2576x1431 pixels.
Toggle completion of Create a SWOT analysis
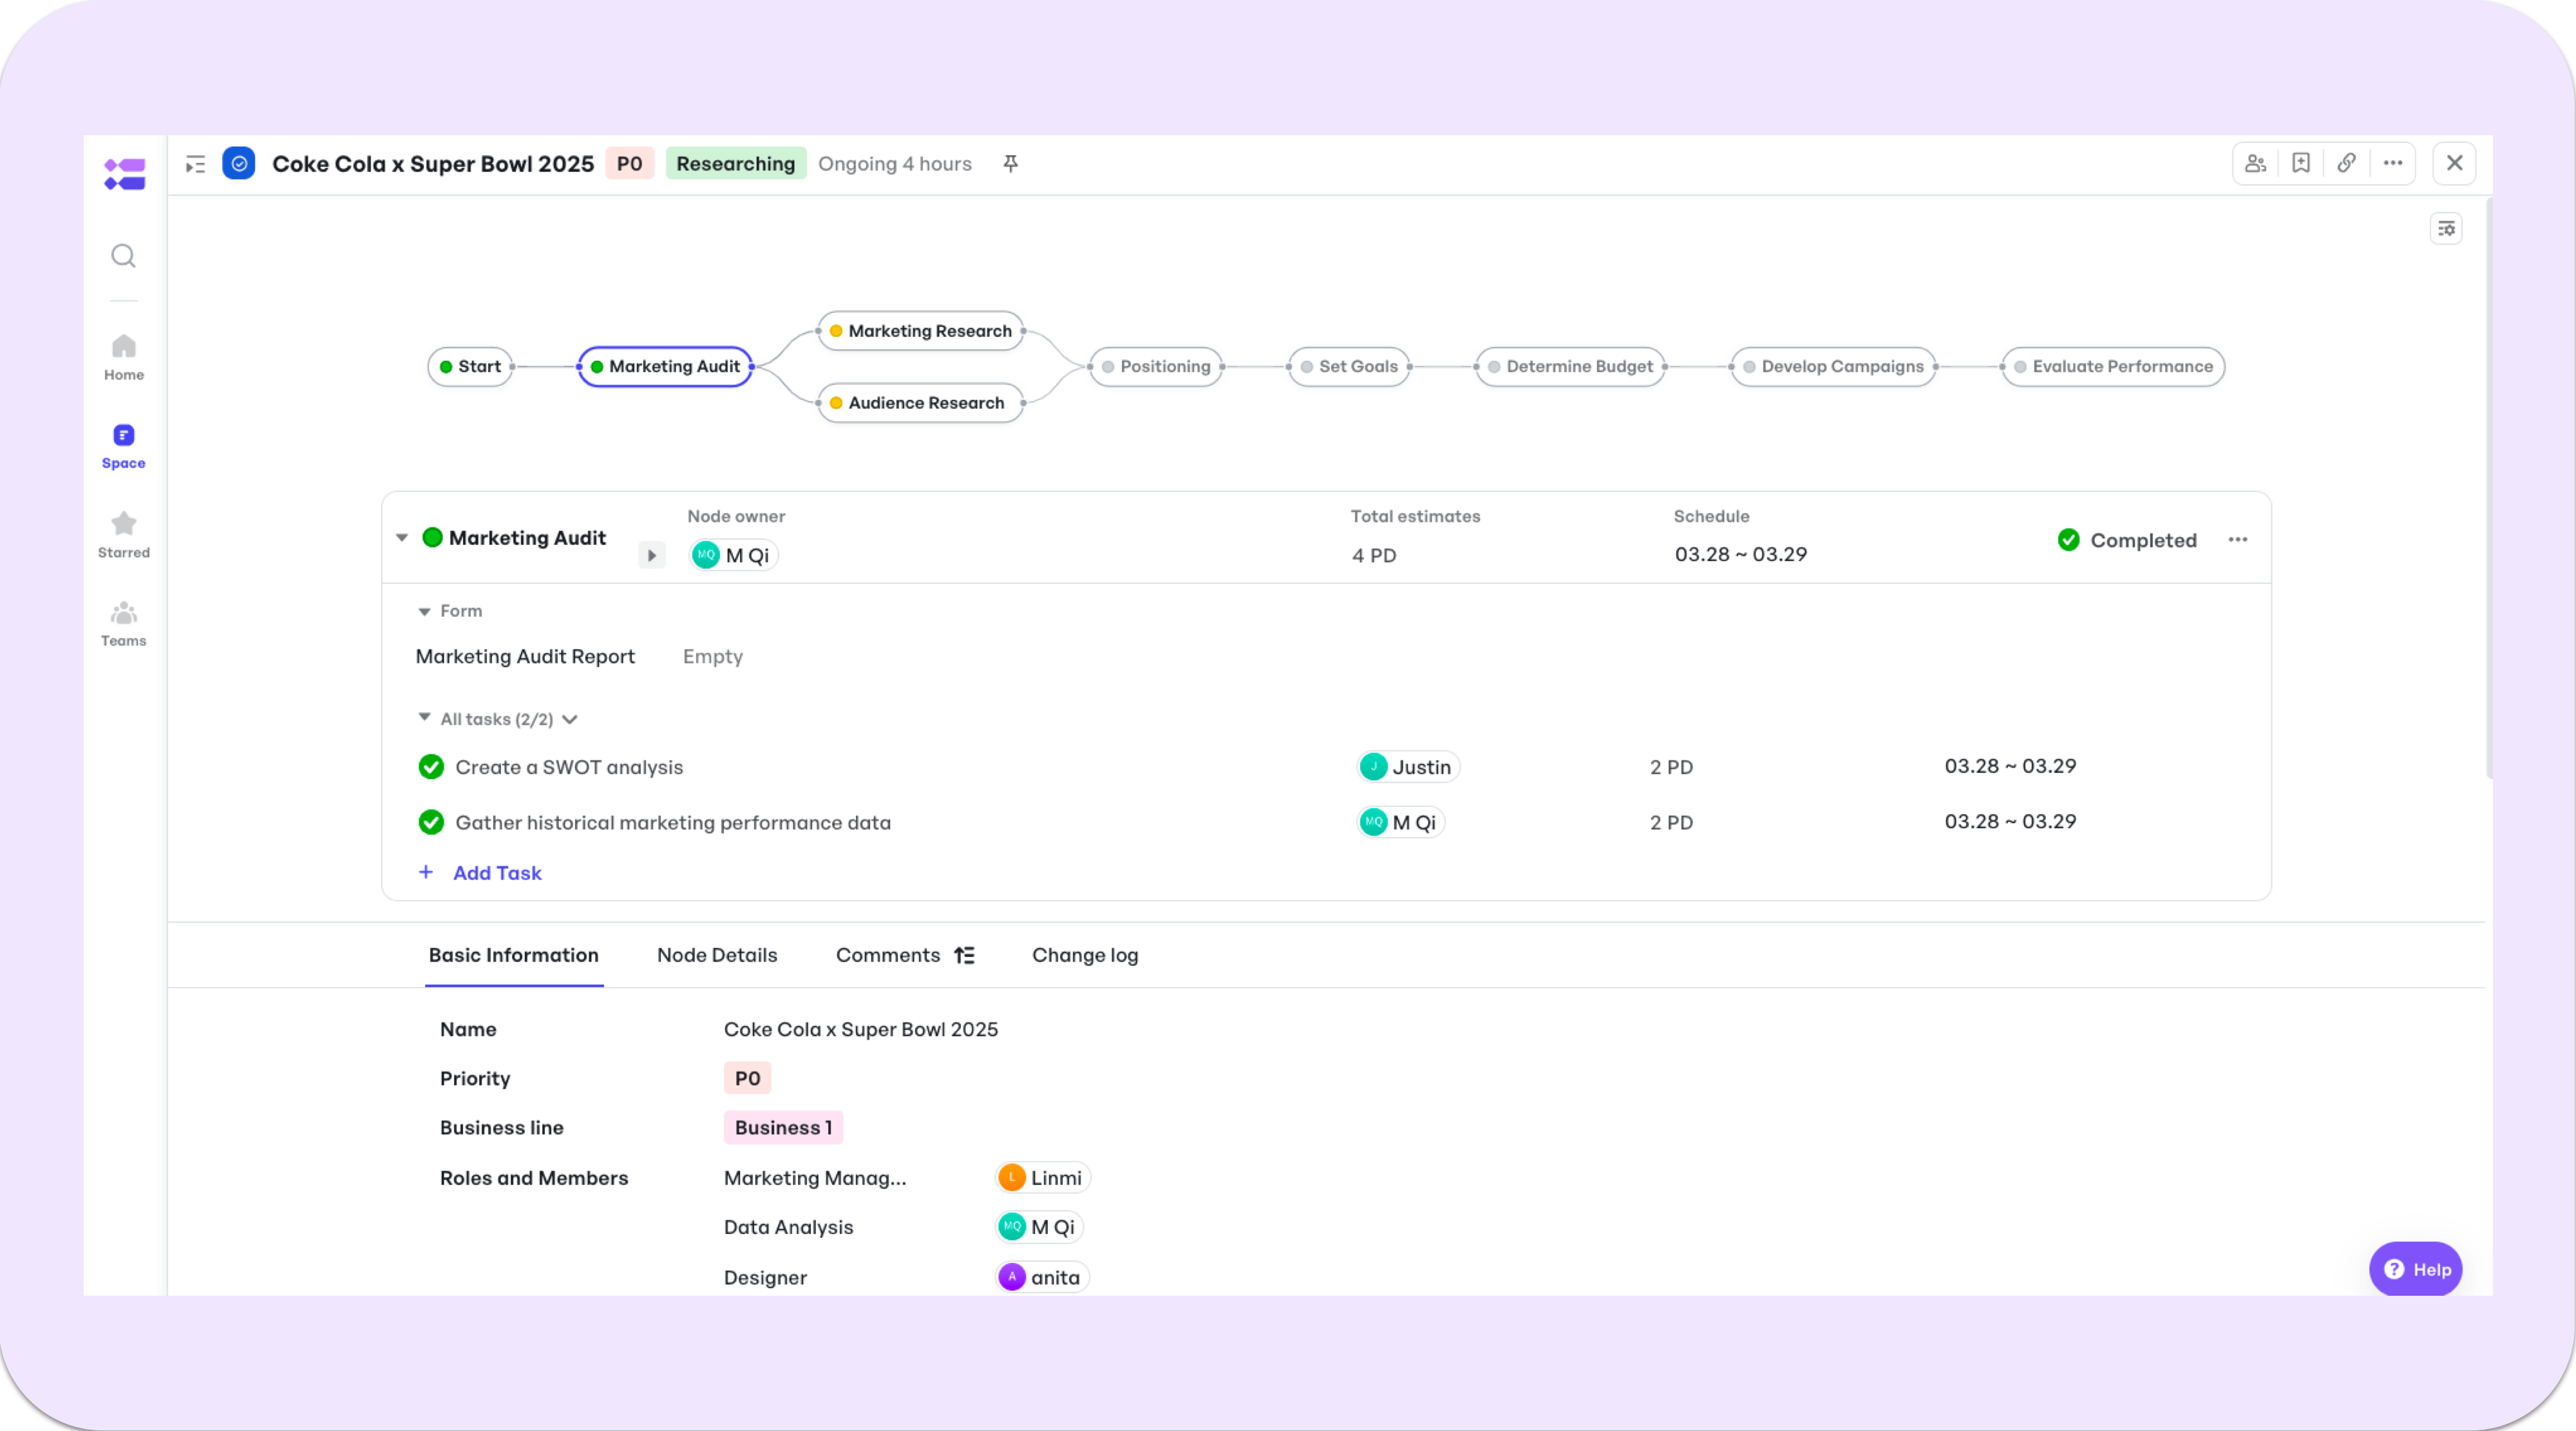click(431, 767)
